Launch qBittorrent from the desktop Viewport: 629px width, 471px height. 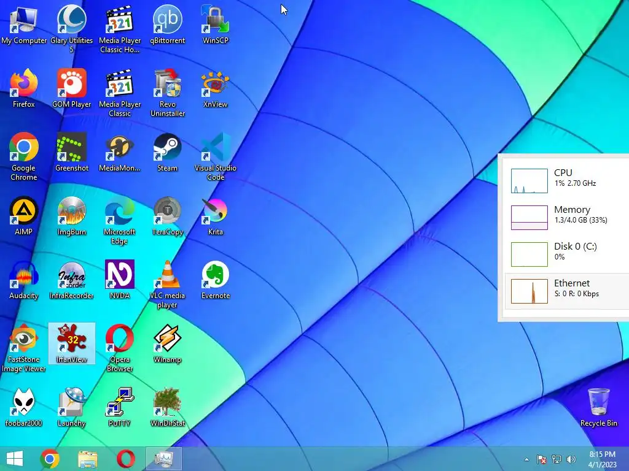pyautogui.click(x=168, y=25)
